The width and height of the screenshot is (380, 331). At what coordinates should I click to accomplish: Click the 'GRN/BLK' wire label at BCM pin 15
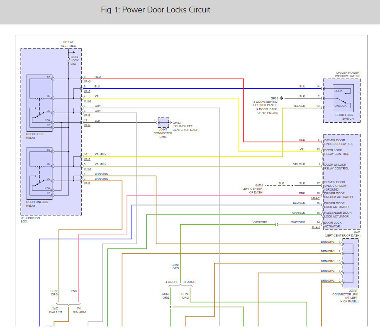[x=299, y=213]
